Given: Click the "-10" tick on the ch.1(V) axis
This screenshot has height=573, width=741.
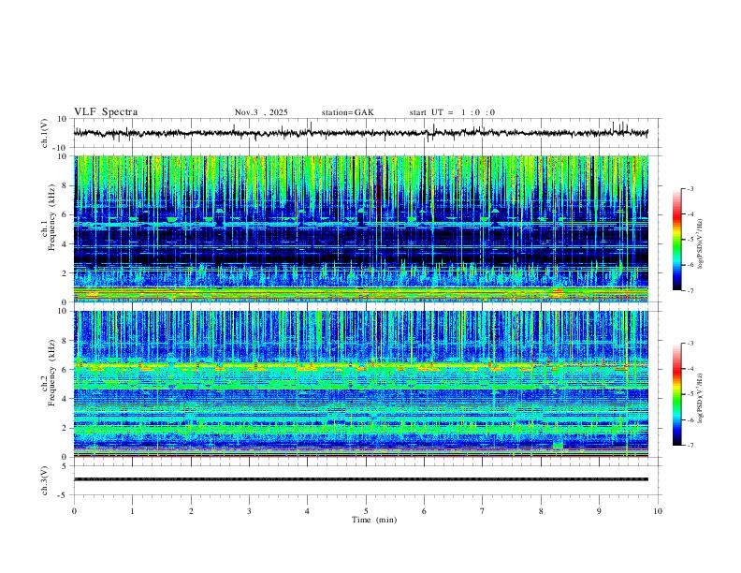Looking at the screenshot, I should tap(60, 148).
